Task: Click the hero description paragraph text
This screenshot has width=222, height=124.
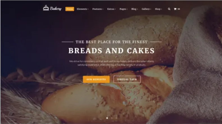Action: [x=112, y=63]
